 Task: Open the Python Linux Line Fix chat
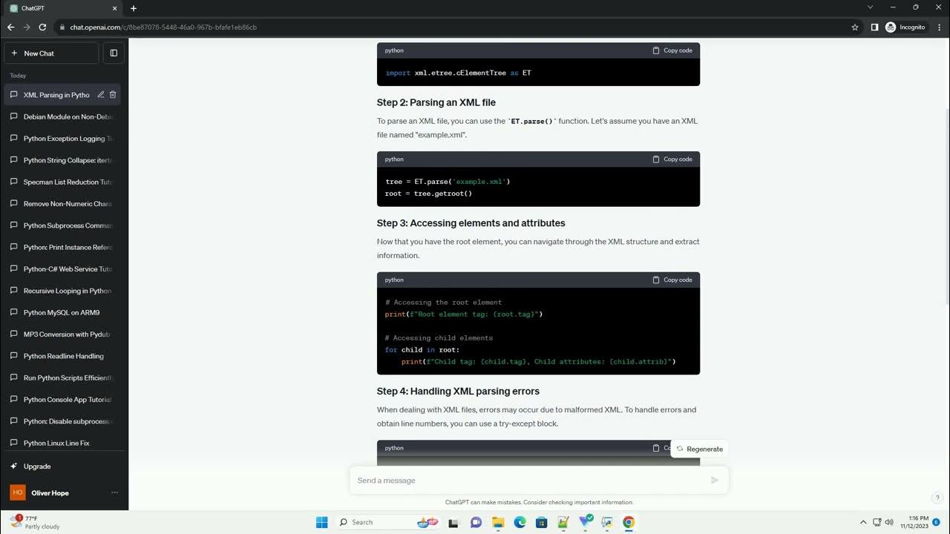pos(62,443)
